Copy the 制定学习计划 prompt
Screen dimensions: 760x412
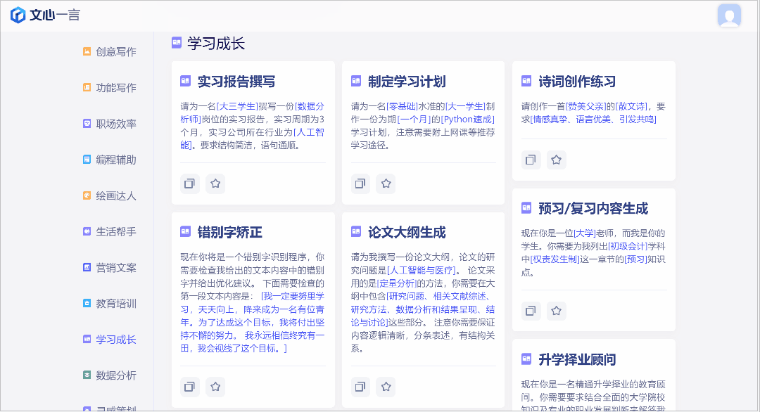tap(360, 184)
